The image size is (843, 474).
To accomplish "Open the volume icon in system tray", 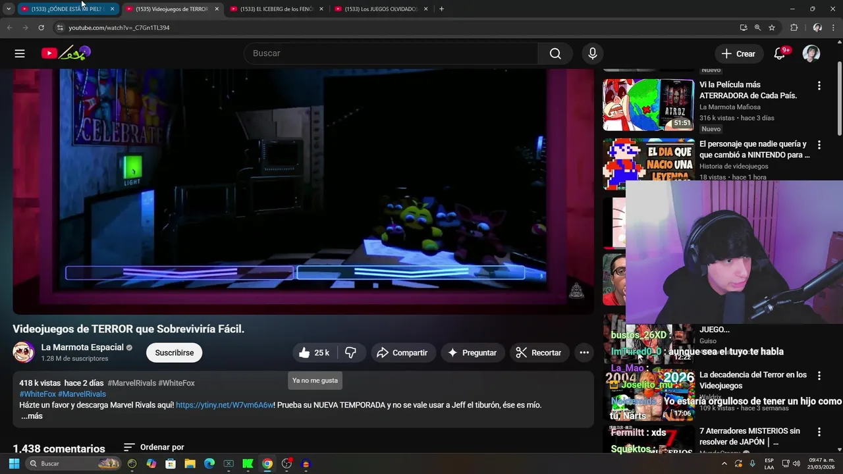I will click(796, 463).
